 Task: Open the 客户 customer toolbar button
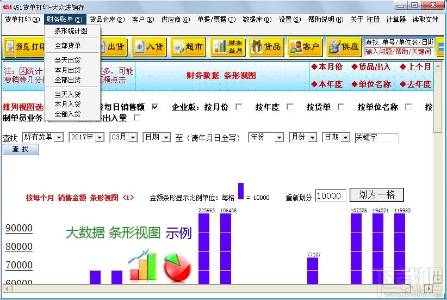coord(305,46)
